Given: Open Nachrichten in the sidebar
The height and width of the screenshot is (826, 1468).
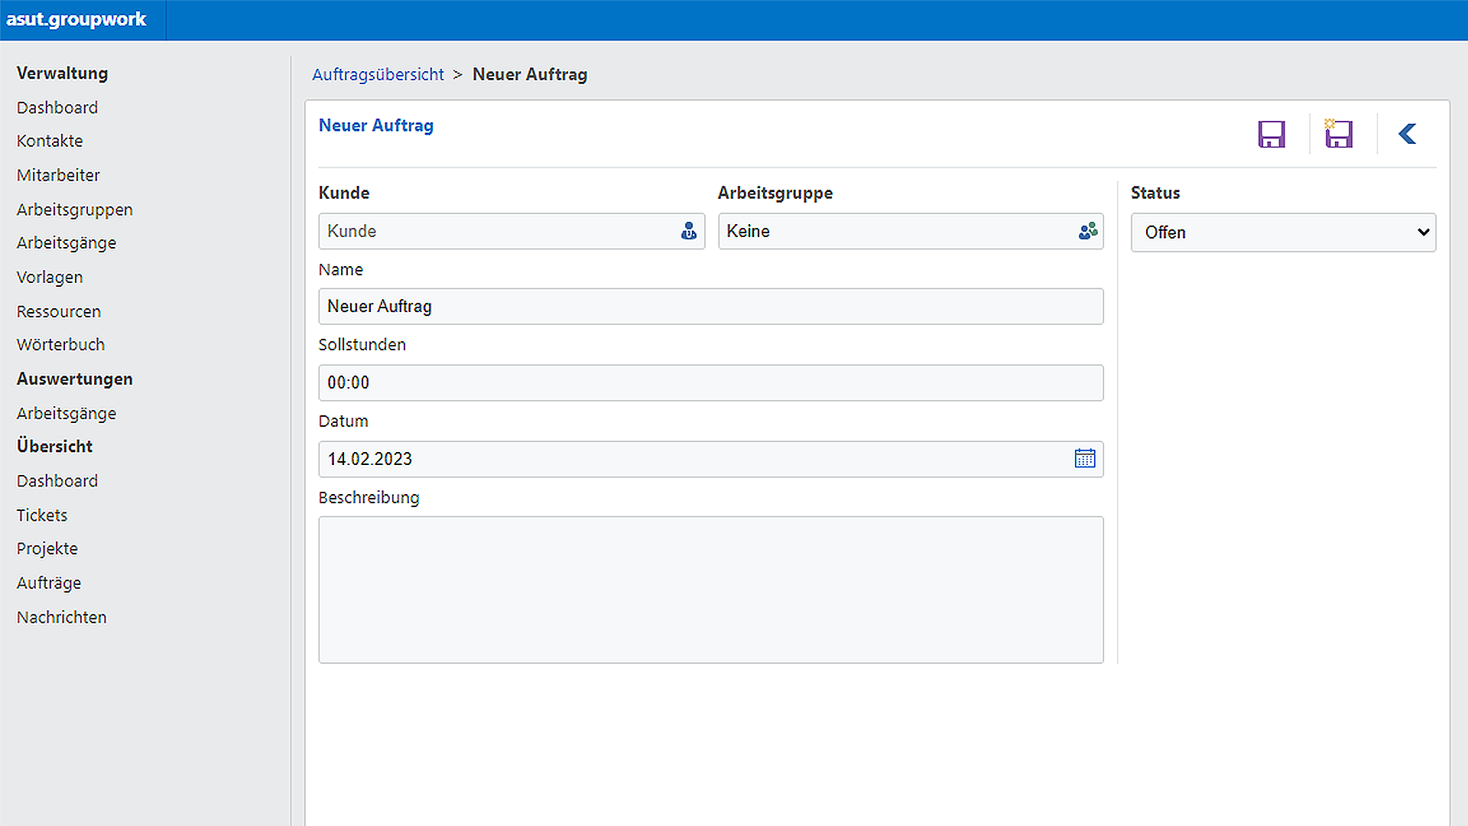Looking at the screenshot, I should (x=62, y=617).
